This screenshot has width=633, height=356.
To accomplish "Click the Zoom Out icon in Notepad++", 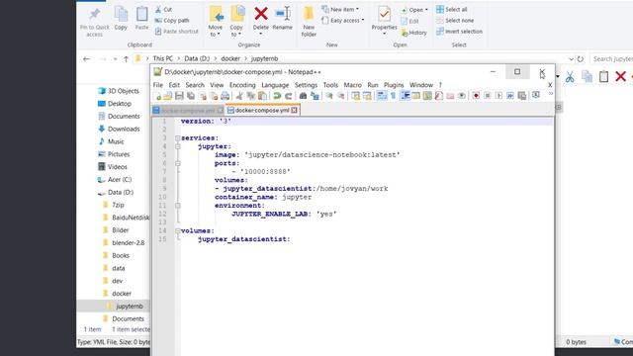I will click(340, 96).
